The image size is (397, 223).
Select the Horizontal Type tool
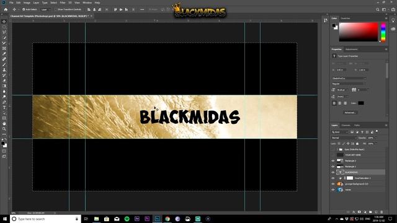pos(4,107)
